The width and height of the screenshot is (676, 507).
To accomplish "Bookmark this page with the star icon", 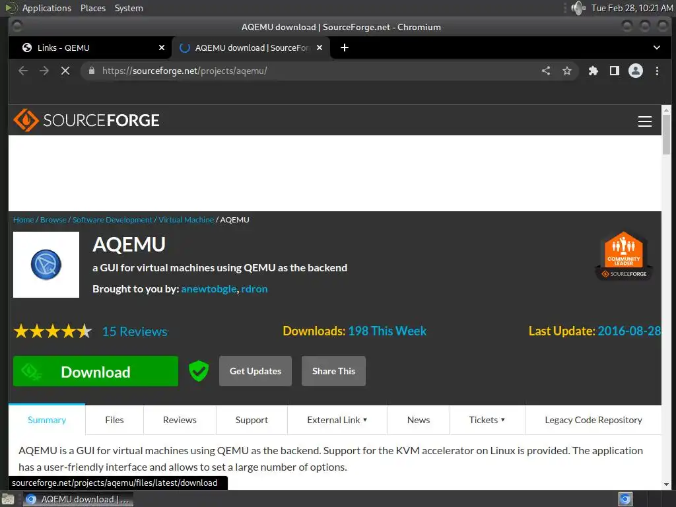I will (x=567, y=71).
